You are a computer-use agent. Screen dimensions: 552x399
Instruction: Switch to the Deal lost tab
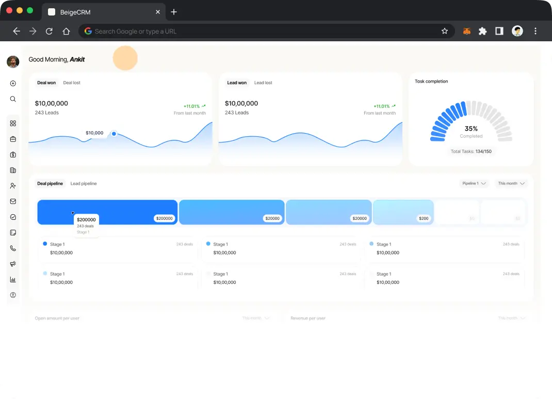(x=71, y=83)
